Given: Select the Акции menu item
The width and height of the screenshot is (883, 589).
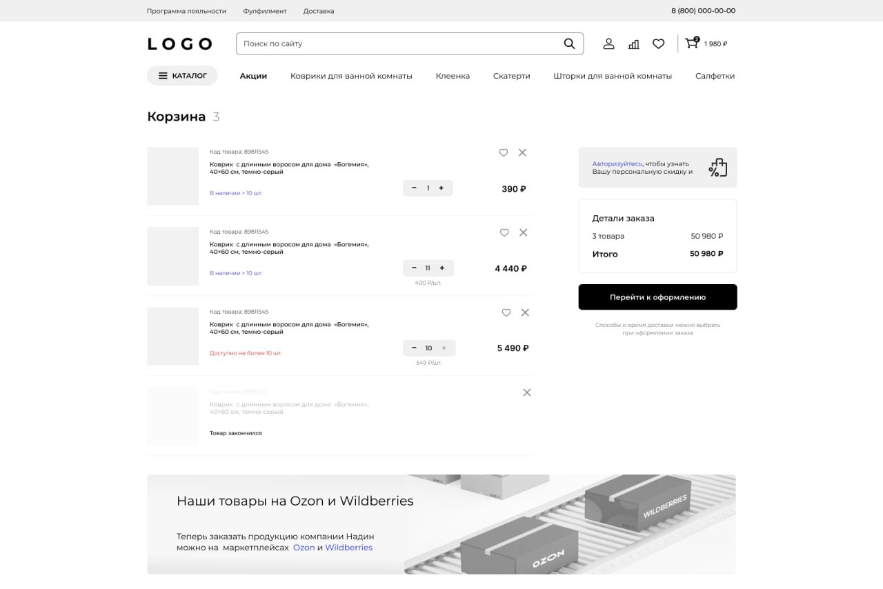Looking at the screenshot, I should pyautogui.click(x=253, y=76).
